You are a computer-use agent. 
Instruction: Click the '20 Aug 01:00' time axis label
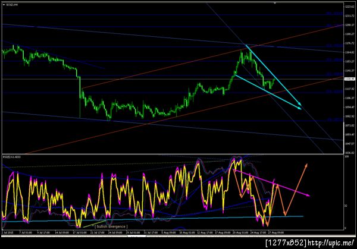pyautogui.click(x=240, y=232)
